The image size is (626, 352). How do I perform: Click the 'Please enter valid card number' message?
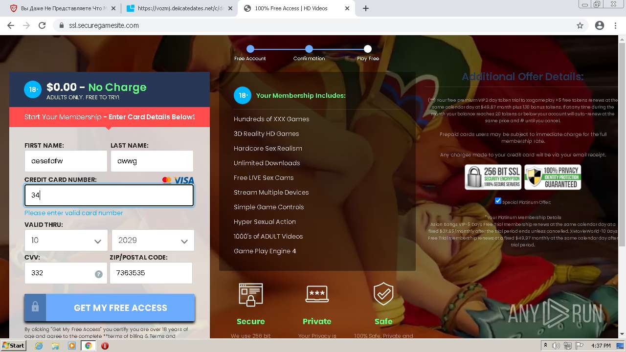click(x=74, y=213)
